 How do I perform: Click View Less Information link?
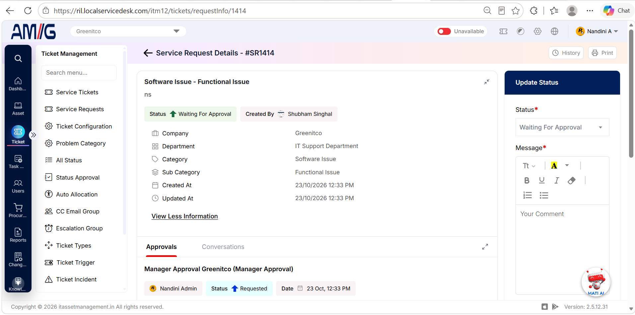(184, 216)
